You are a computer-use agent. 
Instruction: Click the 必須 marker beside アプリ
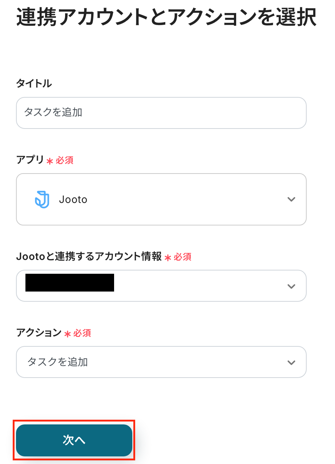coord(65,160)
